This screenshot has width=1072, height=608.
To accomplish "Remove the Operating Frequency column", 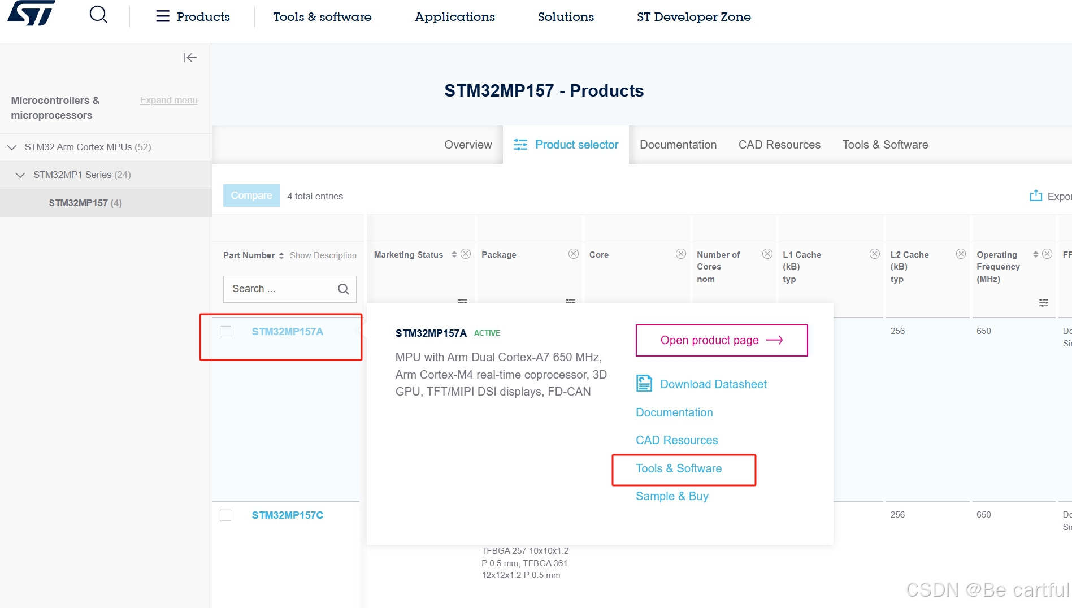I will [x=1047, y=254].
